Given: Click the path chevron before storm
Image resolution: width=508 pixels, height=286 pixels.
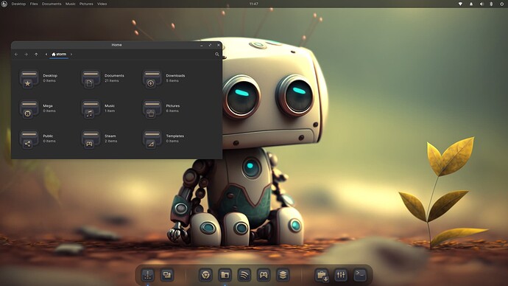Looking at the screenshot, I should [x=46, y=54].
